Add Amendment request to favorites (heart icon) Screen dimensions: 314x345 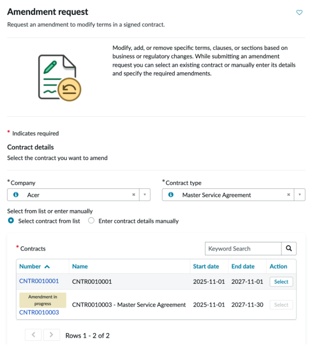[299, 12]
